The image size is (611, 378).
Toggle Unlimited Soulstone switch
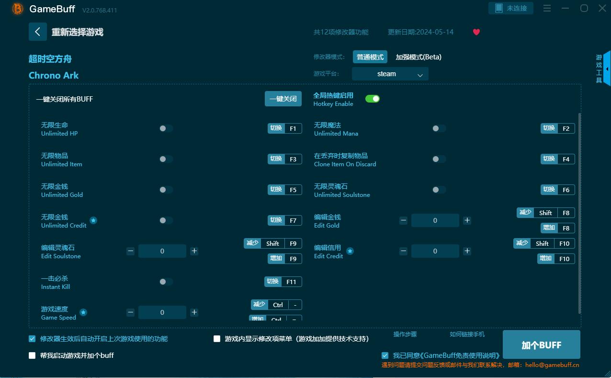(439, 190)
